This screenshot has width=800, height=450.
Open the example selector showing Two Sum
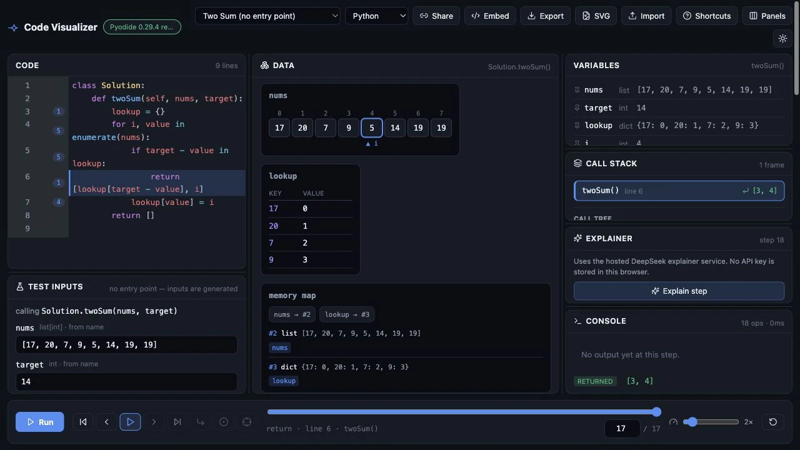click(267, 16)
